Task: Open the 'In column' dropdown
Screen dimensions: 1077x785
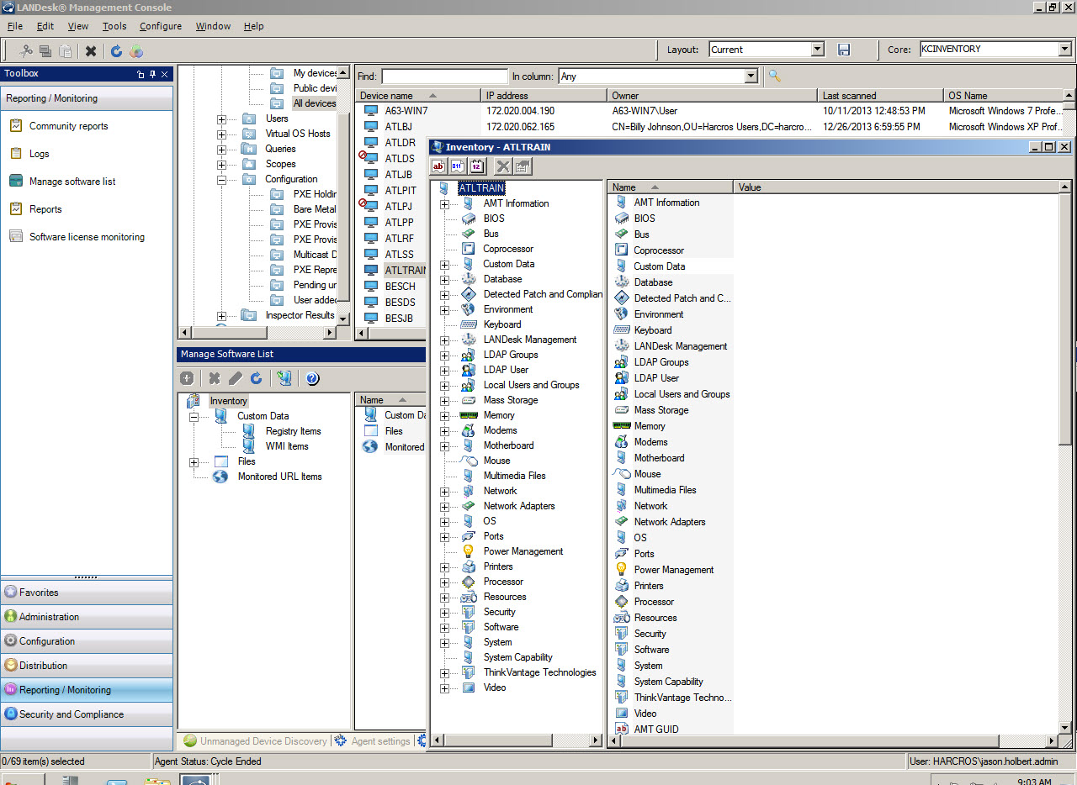Action: [x=751, y=76]
